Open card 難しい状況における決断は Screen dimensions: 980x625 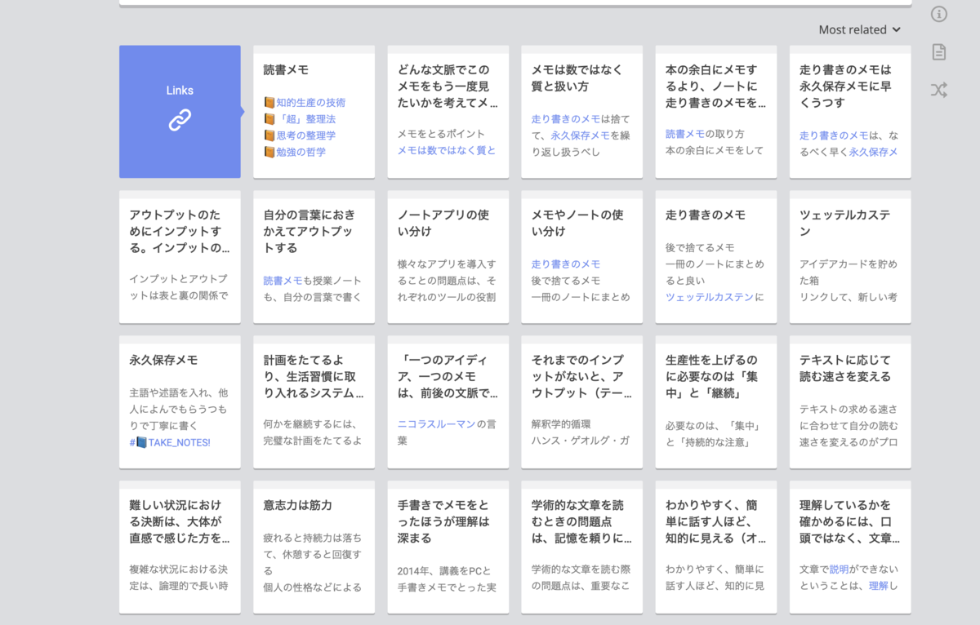(180, 547)
